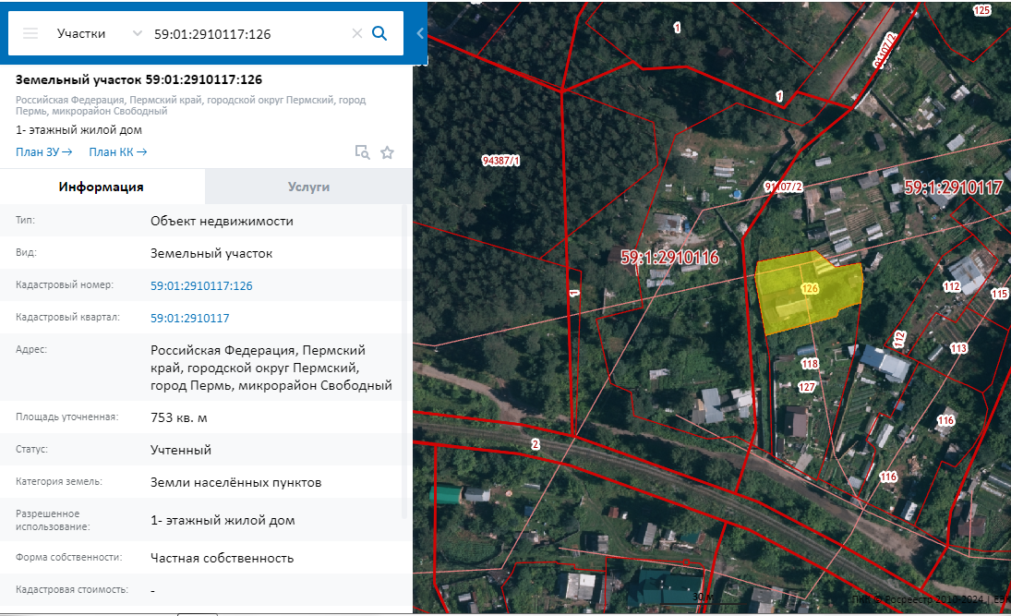Viewport: 1011px width, 616px height.
Task: Select the Объект недвижимости value
Action: pyautogui.click(x=222, y=222)
